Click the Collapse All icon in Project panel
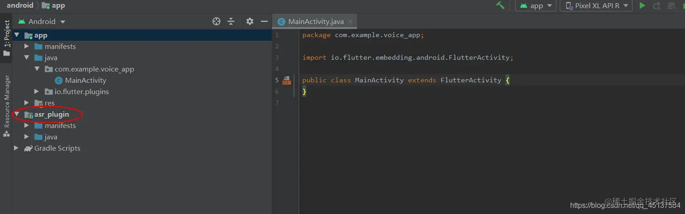The width and height of the screenshot is (685, 214). [231, 21]
